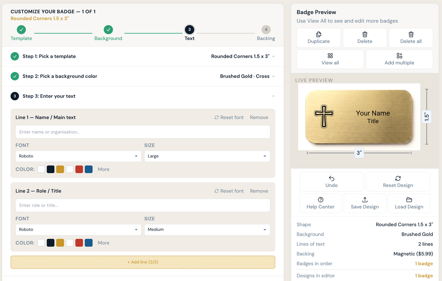Screen dimensions: 442x281
Task: Pick the blue color for Line 1
Action: point(88,169)
